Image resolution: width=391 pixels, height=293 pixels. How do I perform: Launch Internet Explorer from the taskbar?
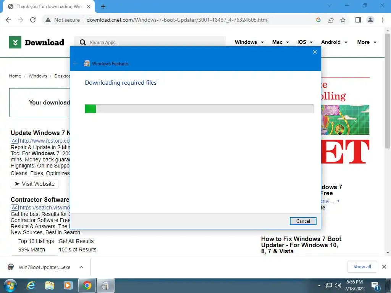31,285
